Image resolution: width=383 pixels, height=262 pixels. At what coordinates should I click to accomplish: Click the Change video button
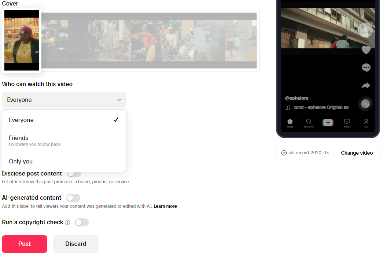[357, 153]
